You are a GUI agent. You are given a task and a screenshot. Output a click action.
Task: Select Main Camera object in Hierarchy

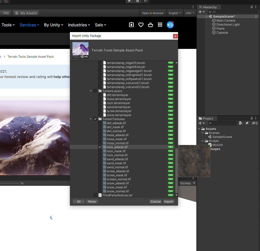click(x=226, y=21)
